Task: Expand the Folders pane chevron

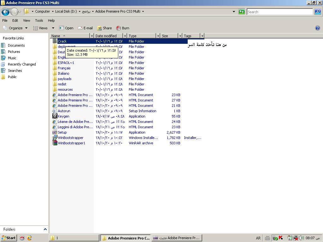Action: point(45,229)
